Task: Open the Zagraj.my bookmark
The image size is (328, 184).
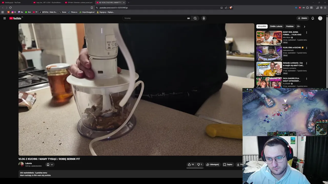Action: (x=105, y=12)
